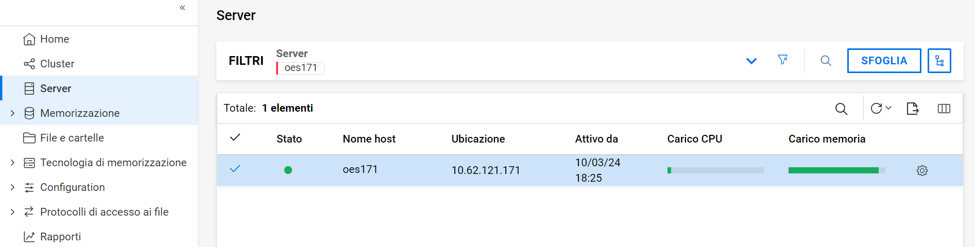This screenshot has width=975, height=247.
Task: Expand Tecnologia di memorizzazione section
Action: pyautogui.click(x=12, y=163)
